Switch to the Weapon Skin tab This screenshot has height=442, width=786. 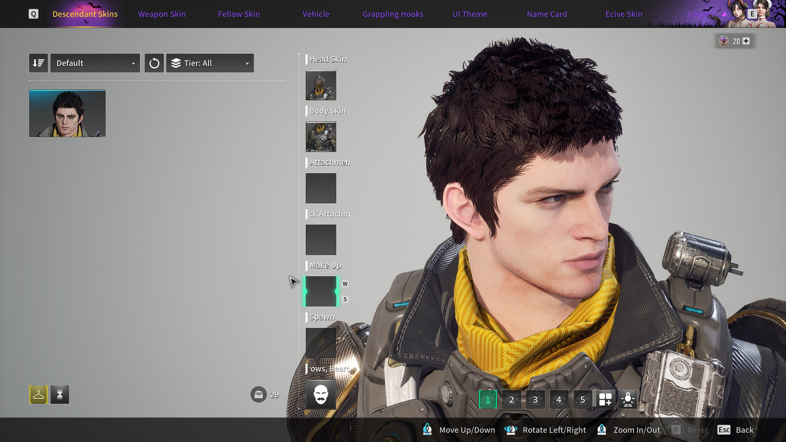coord(161,14)
